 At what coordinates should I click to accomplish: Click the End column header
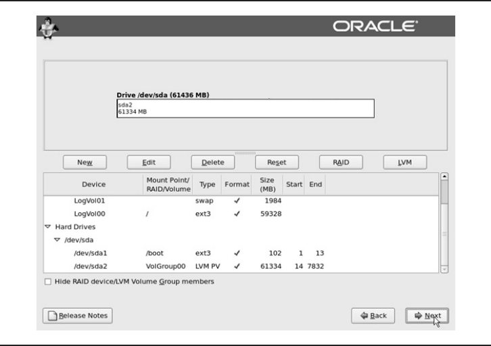click(x=315, y=184)
